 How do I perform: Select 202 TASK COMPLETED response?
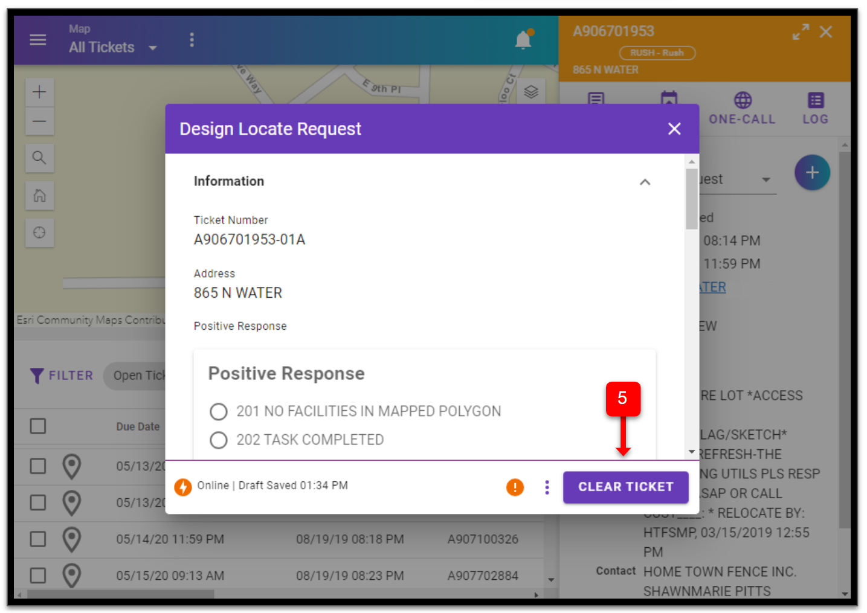[219, 440]
